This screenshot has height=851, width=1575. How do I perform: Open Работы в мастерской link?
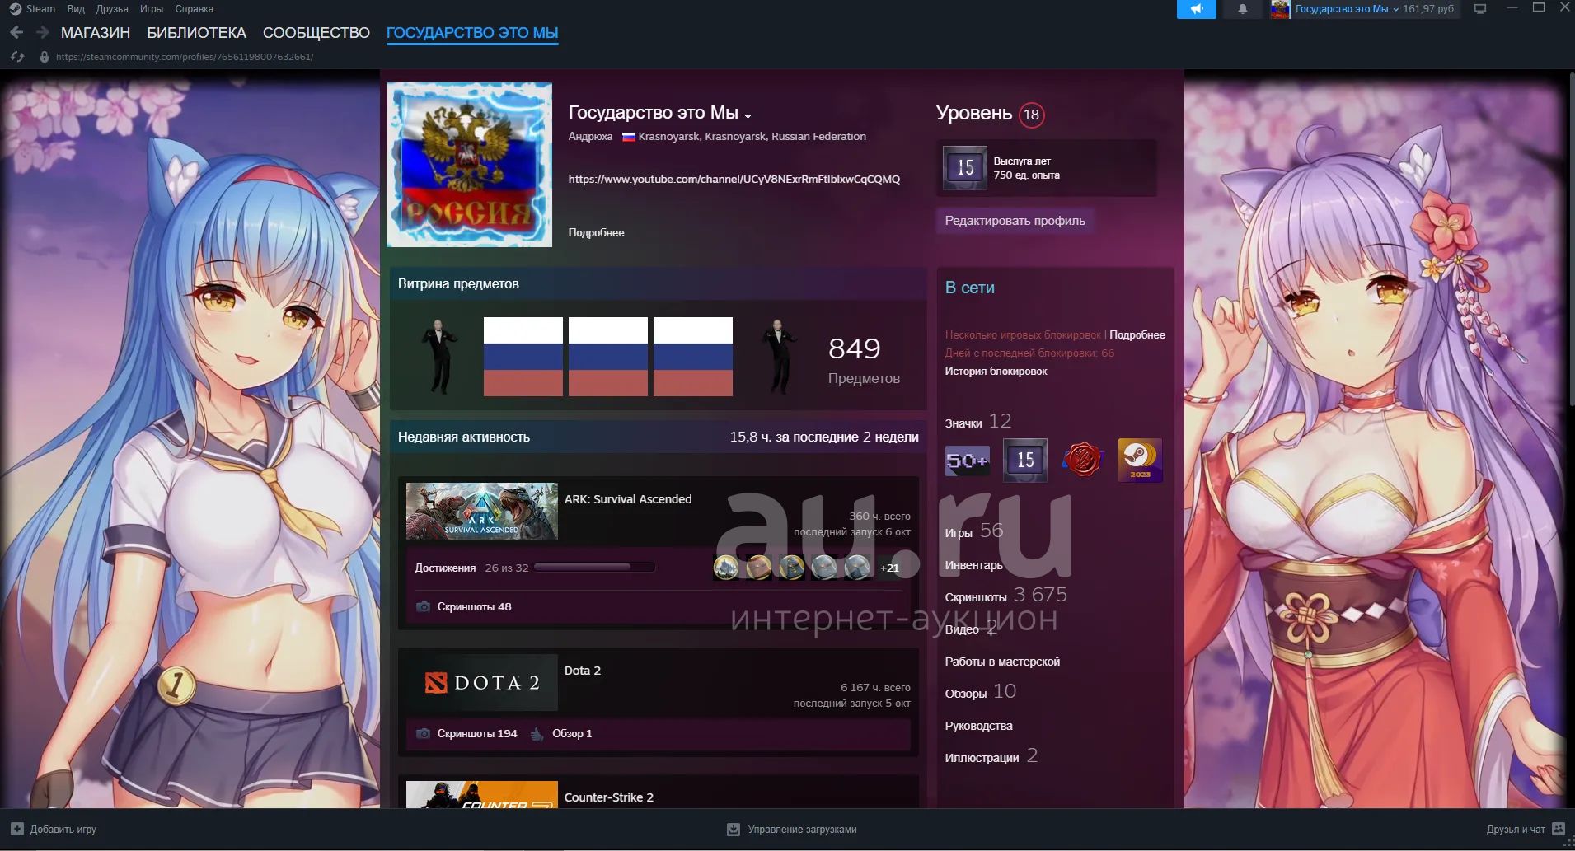point(1002,662)
